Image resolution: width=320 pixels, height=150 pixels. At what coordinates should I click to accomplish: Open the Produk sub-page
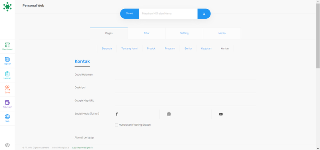pos(151,49)
